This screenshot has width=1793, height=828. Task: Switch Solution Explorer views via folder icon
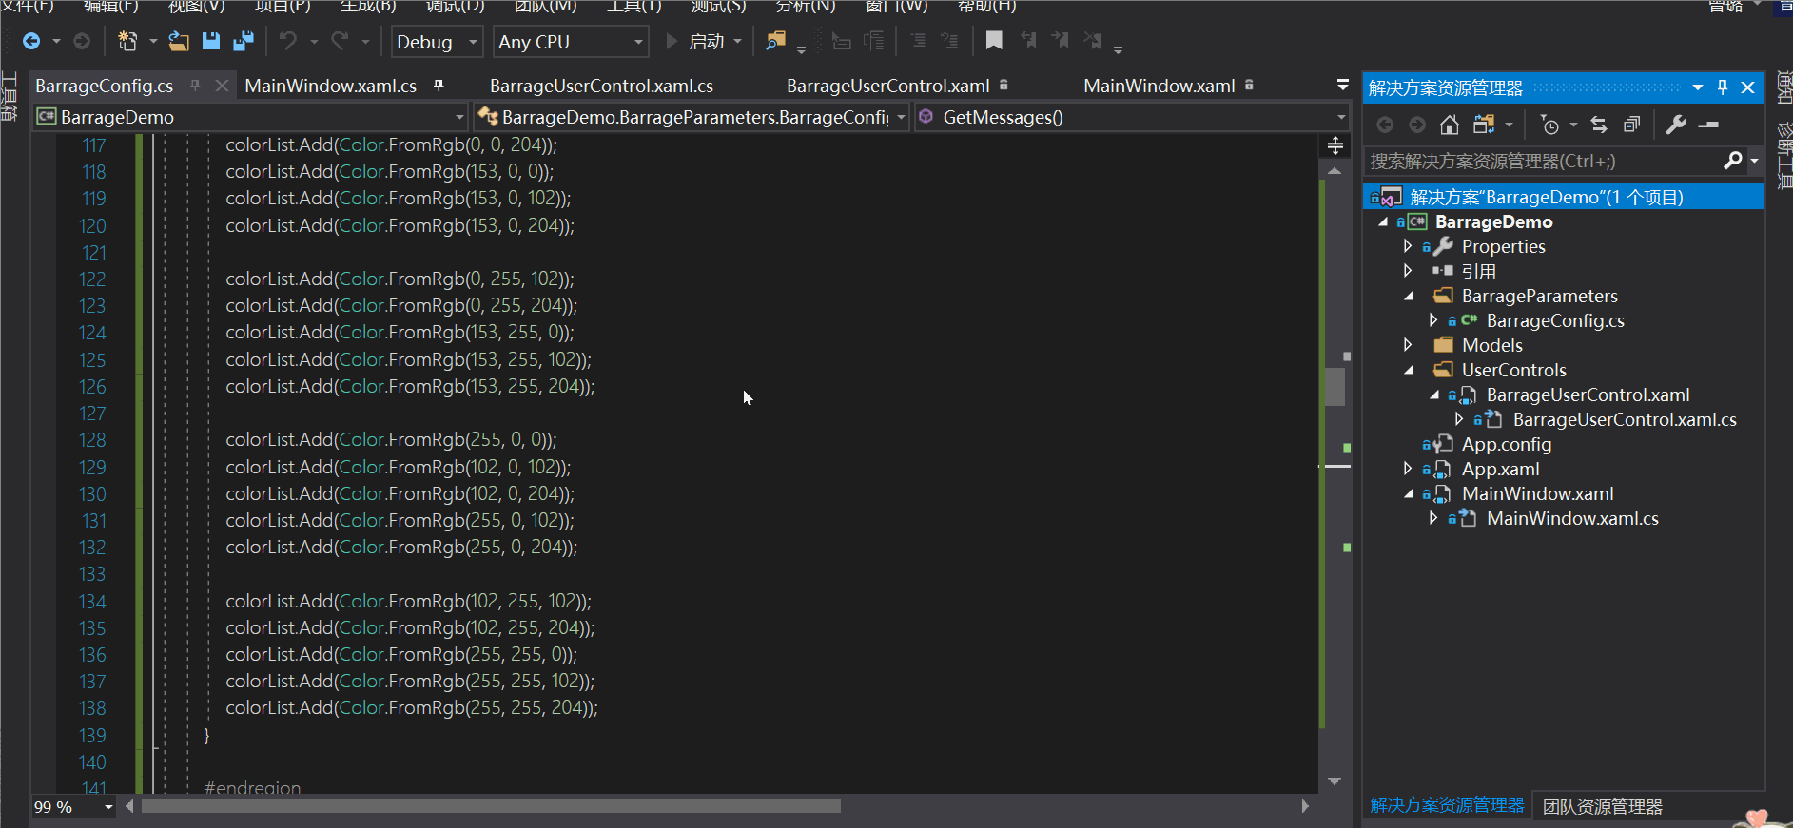click(1484, 125)
